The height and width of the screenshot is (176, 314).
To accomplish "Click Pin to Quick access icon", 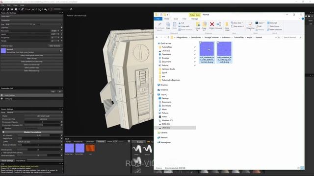I will (x=159, y=24).
